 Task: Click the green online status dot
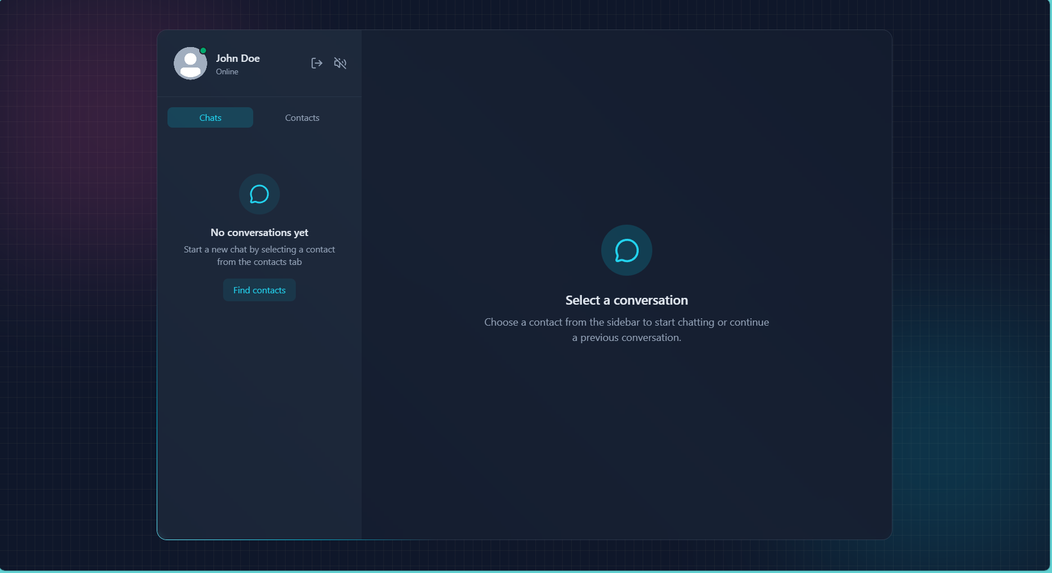203,50
